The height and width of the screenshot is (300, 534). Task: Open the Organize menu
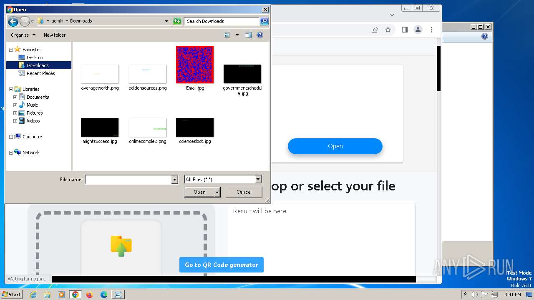coord(23,35)
